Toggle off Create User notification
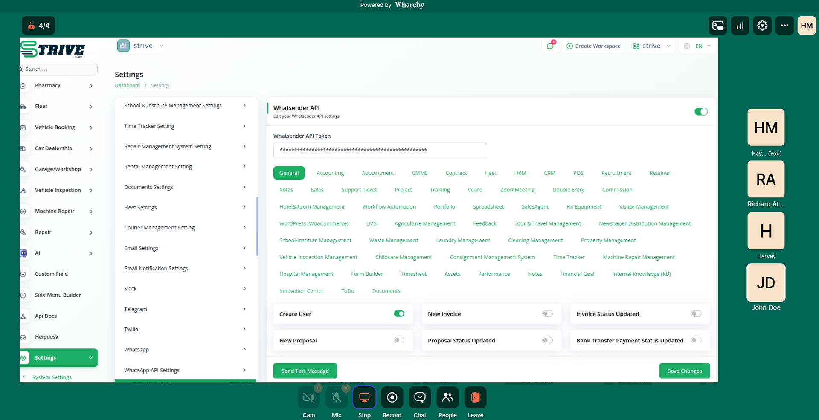This screenshot has width=819, height=420. point(399,314)
